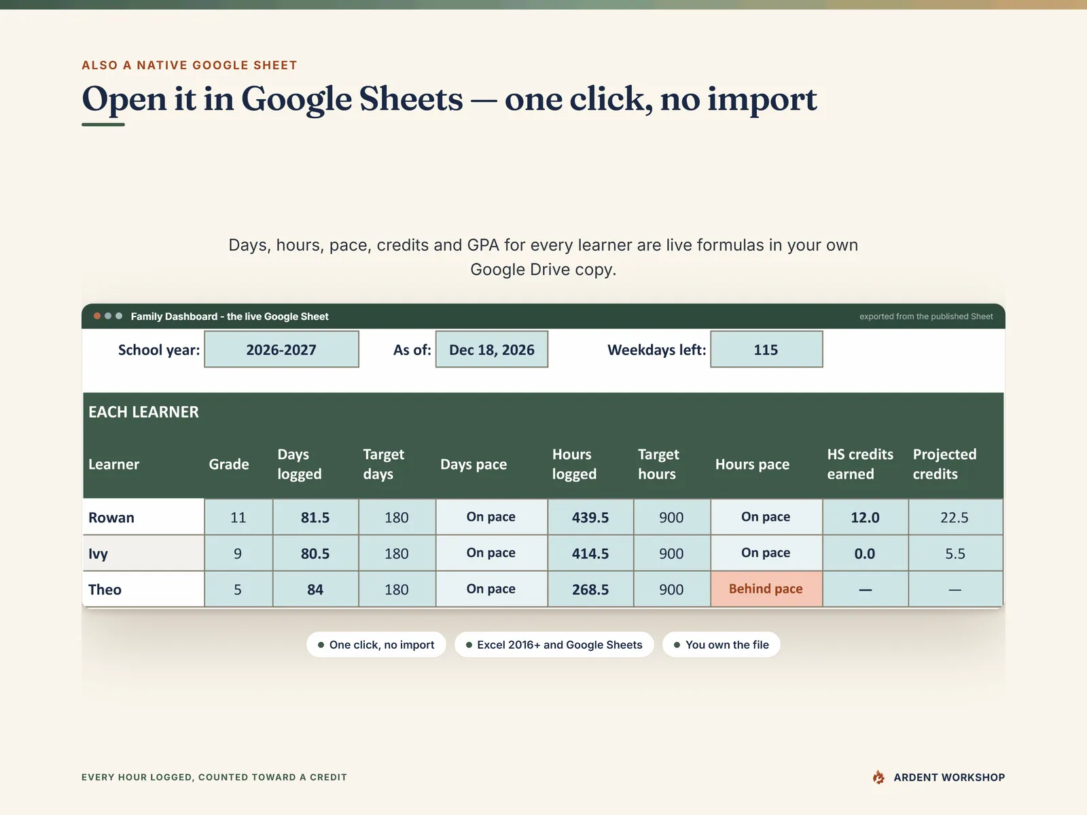Select the 'Ivy' learner name cell
Screen dimensions: 1087x815
pos(143,553)
